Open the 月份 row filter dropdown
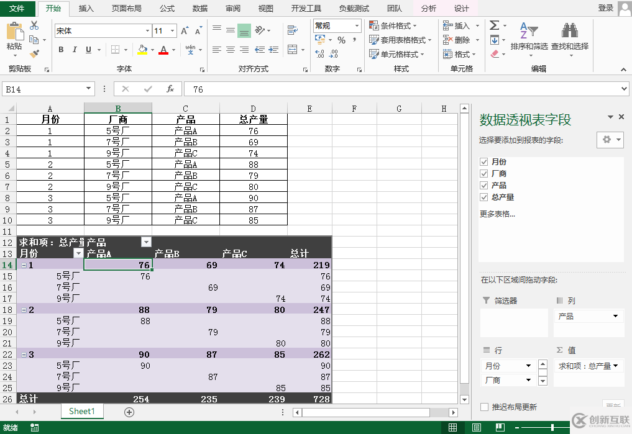 [78, 253]
